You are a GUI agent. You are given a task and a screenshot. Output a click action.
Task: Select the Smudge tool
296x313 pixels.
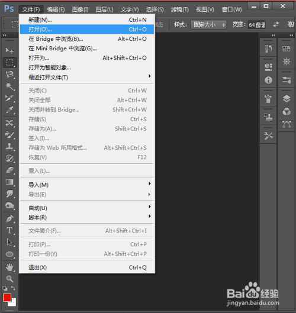(x=9, y=193)
